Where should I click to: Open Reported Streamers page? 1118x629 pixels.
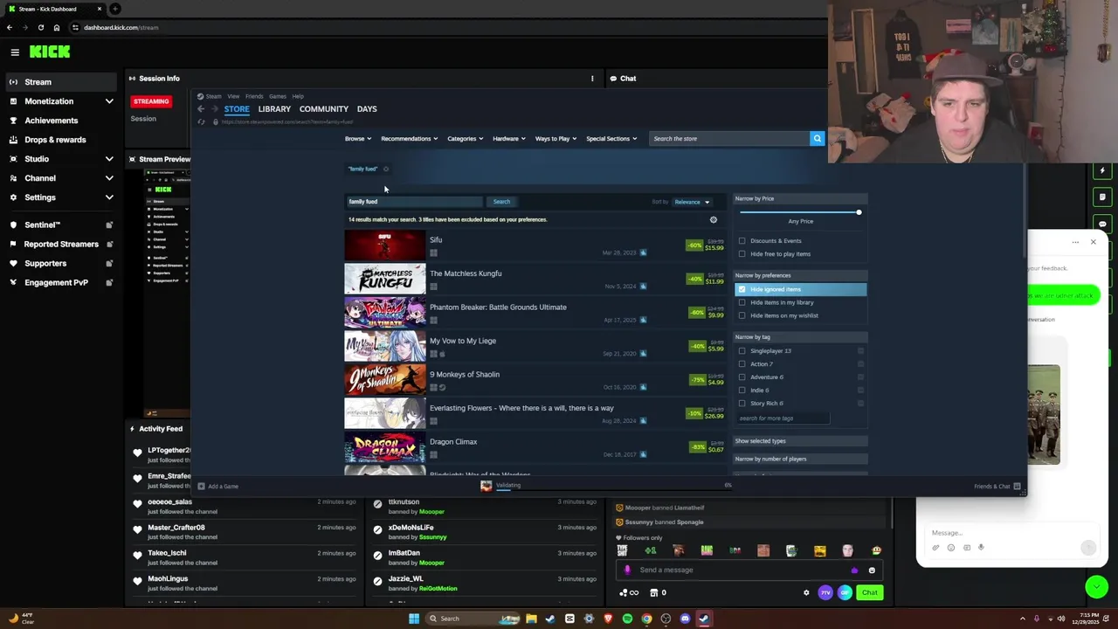61,244
